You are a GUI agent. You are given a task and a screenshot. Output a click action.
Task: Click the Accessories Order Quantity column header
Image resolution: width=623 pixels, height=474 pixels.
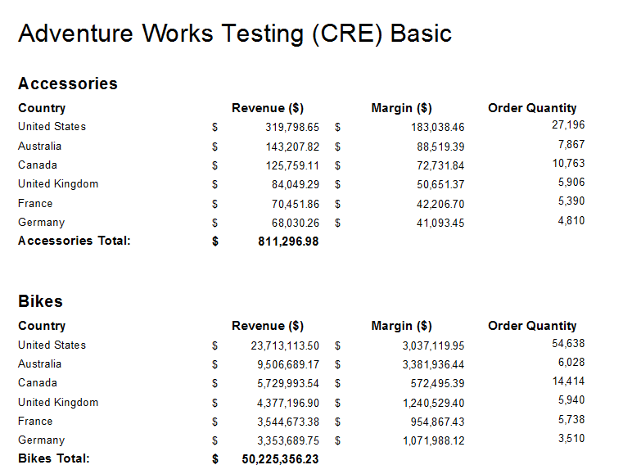[x=532, y=108]
